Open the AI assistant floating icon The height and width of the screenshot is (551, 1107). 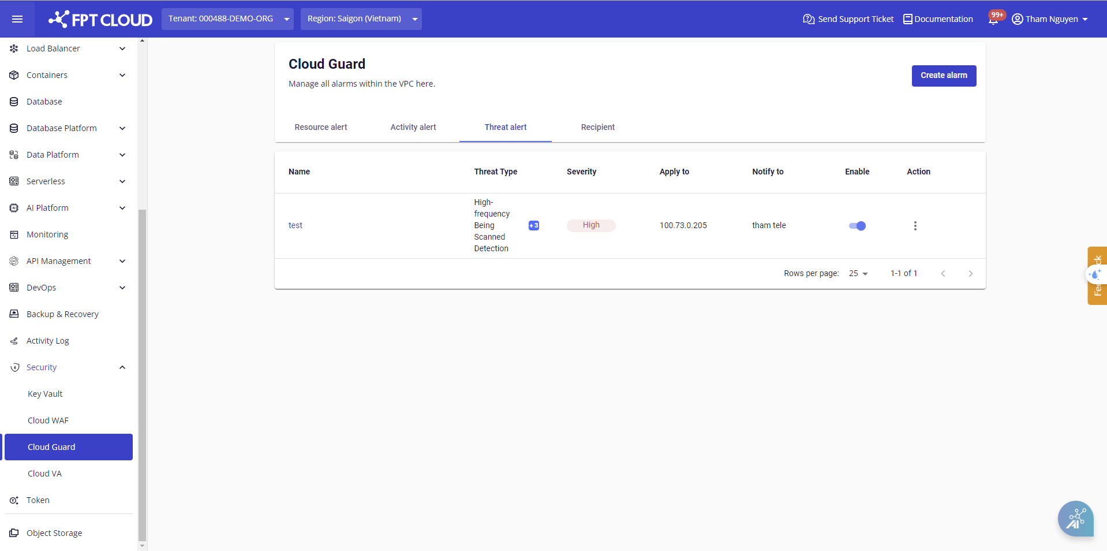coord(1075,519)
